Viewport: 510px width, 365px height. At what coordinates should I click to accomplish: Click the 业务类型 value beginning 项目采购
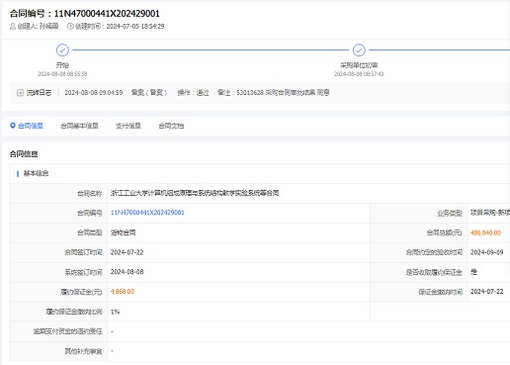point(490,213)
